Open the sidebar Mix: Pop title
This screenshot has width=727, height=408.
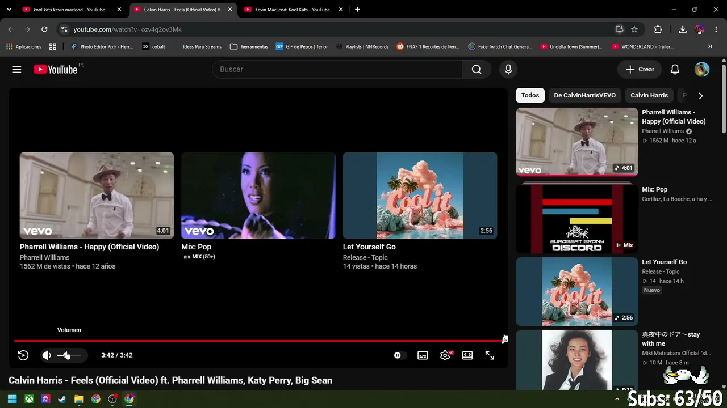pos(654,189)
